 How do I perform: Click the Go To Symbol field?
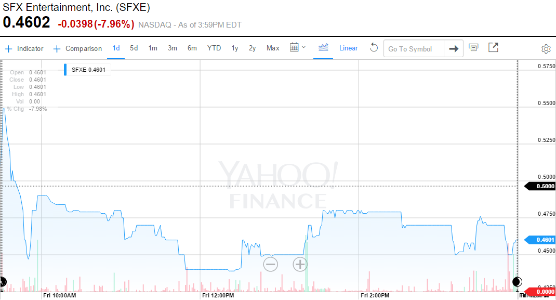[414, 49]
